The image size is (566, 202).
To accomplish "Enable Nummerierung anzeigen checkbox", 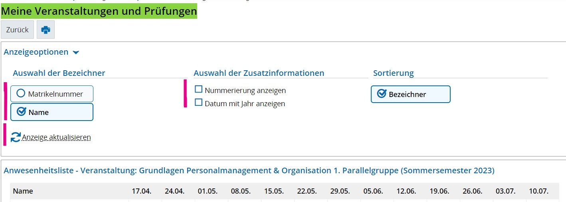I will 198,89.
